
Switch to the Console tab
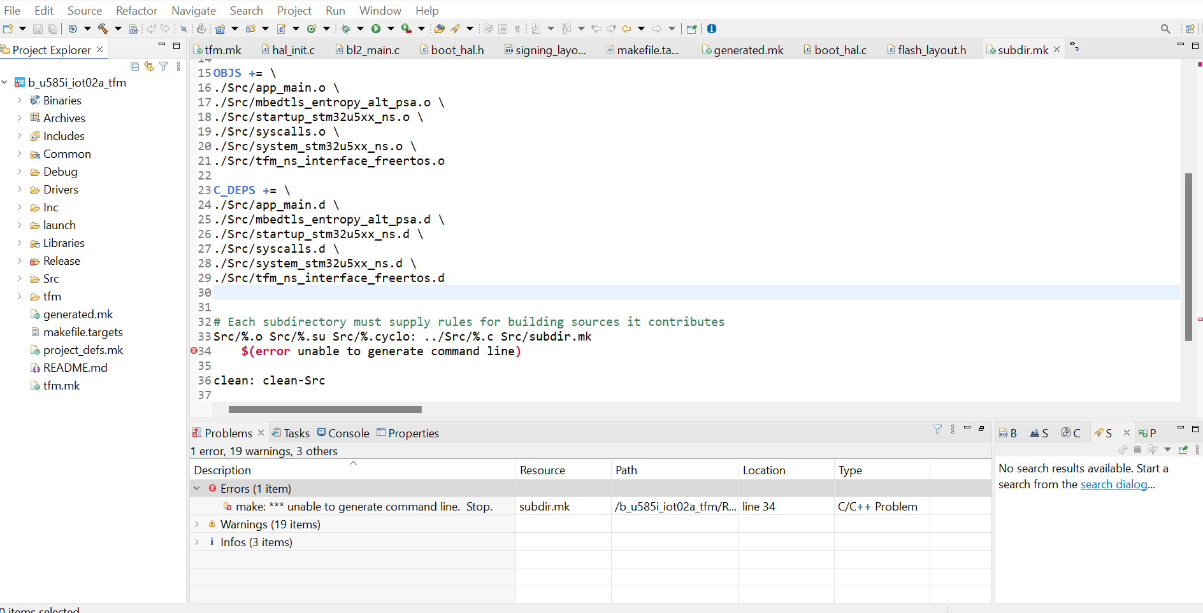coord(349,433)
